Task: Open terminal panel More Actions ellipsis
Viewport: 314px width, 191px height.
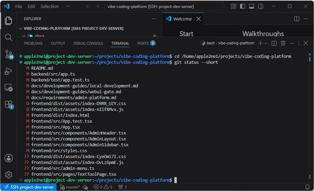Action: [x=292, y=43]
